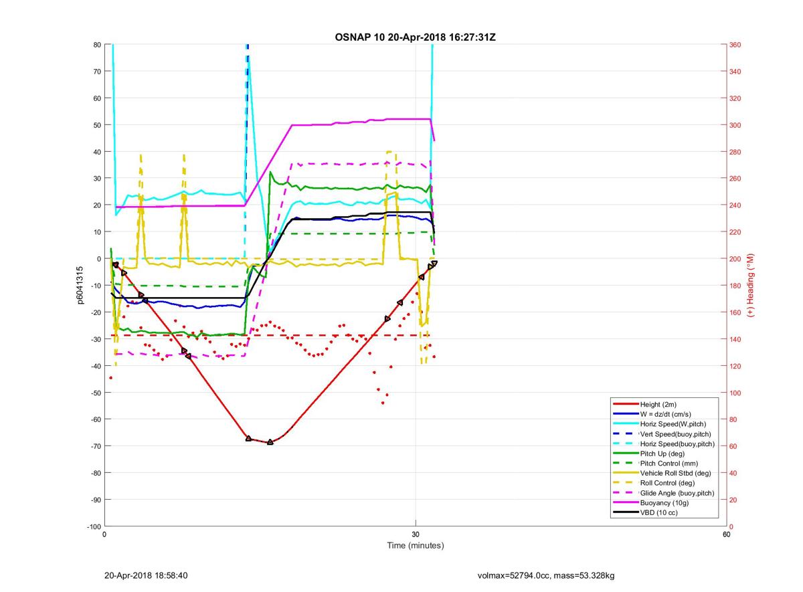Viewport: 803px width, 592px height.
Task: Select the 60 tick on the time axis
Action: (x=726, y=534)
